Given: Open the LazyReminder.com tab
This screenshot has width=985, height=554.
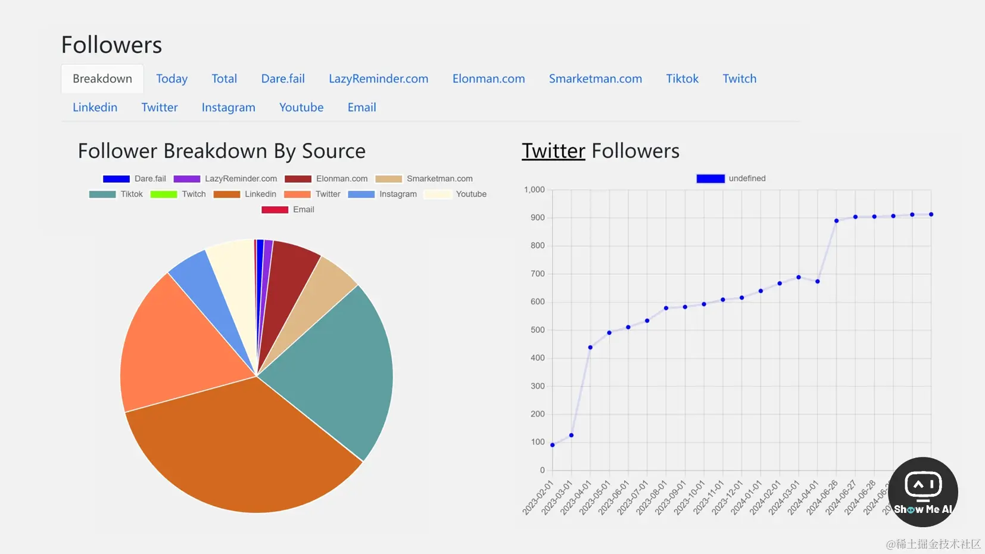Looking at the screenshot, I should [378, 79].
